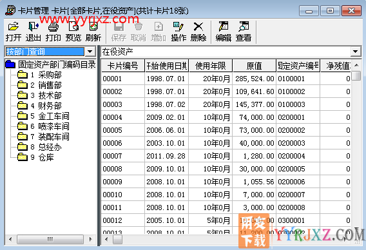Select card number 00002 cell
The width and height of the screenshot is (366, 250).
[x=123, y=91]
